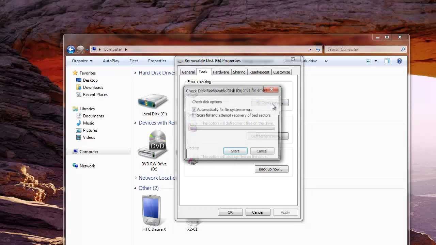This screenshot has height=245, width=436.
Task: Click Eject in Explorer toolbar
Action: click(x=134, y=61)
